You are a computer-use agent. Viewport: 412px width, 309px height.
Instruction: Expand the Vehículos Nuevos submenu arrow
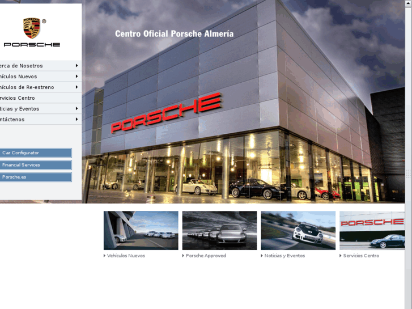click(x=77, y=77)
